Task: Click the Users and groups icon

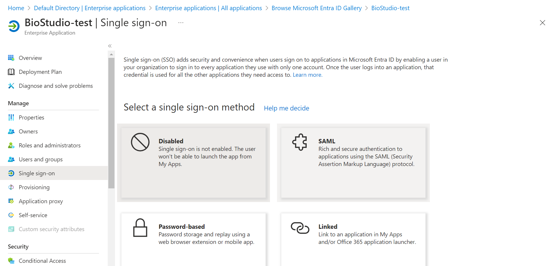Action: tap(11, 159)
